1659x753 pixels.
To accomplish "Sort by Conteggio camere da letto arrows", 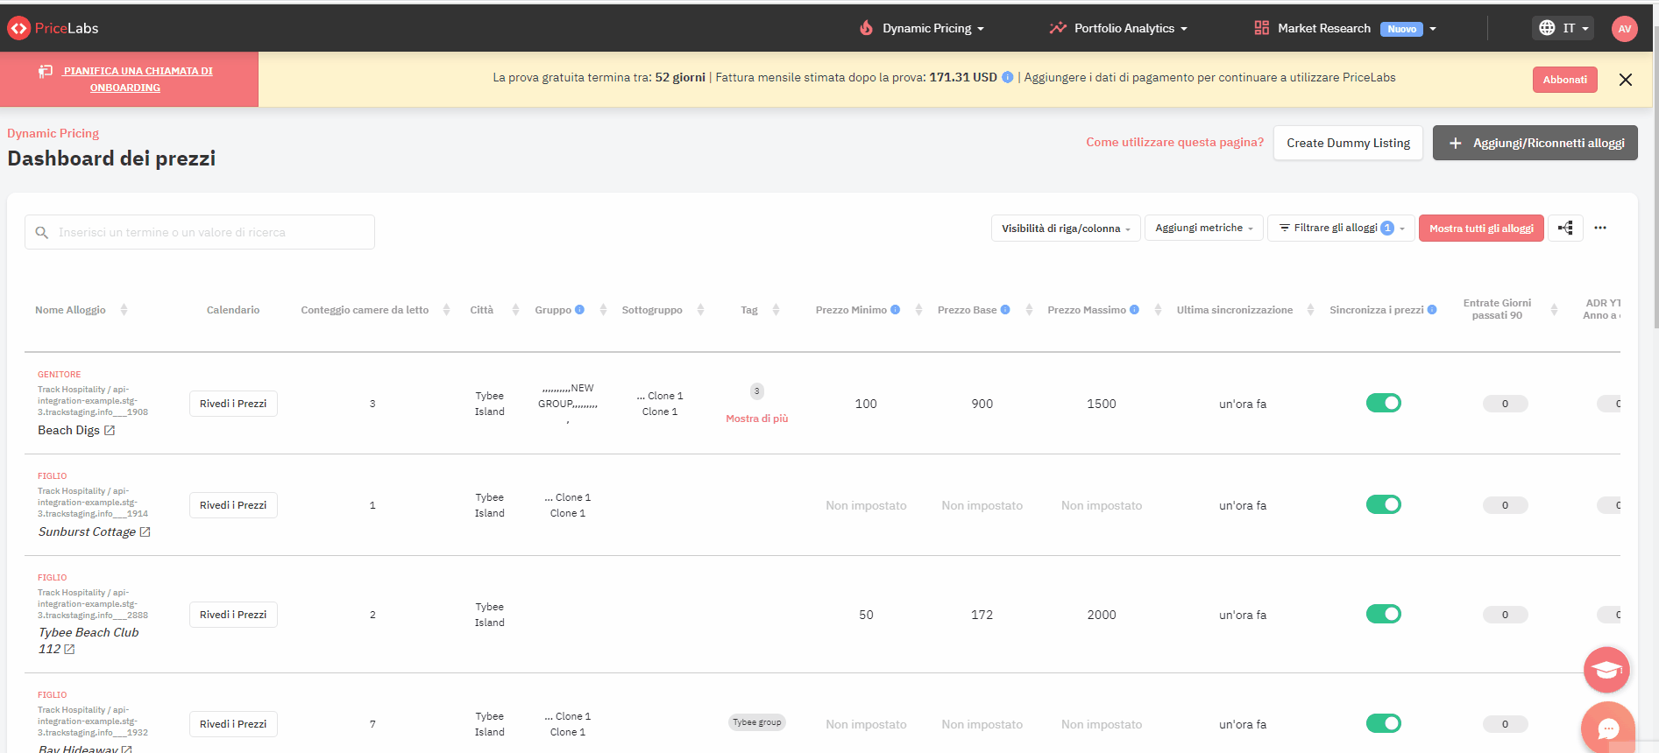I will (446, 310).
